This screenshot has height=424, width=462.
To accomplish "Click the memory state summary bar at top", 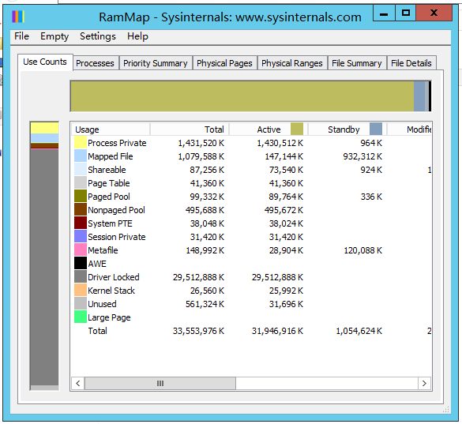I will click(250, 96).
